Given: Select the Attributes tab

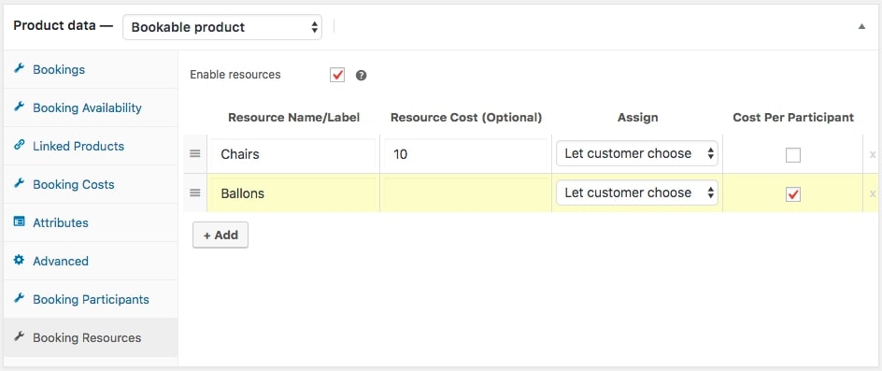Looking at the screenshot, I should click(x=91, y=222).
